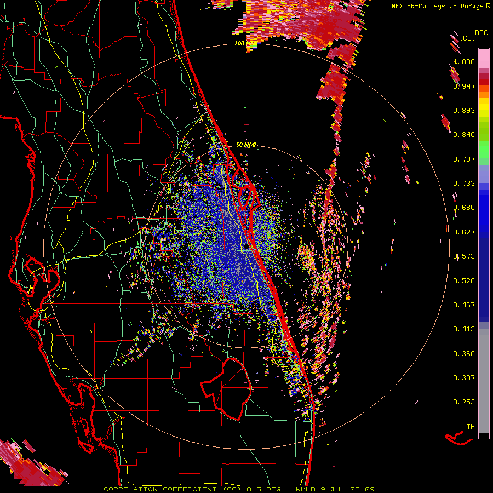Click the 0.413 scale value

point(464,329)
